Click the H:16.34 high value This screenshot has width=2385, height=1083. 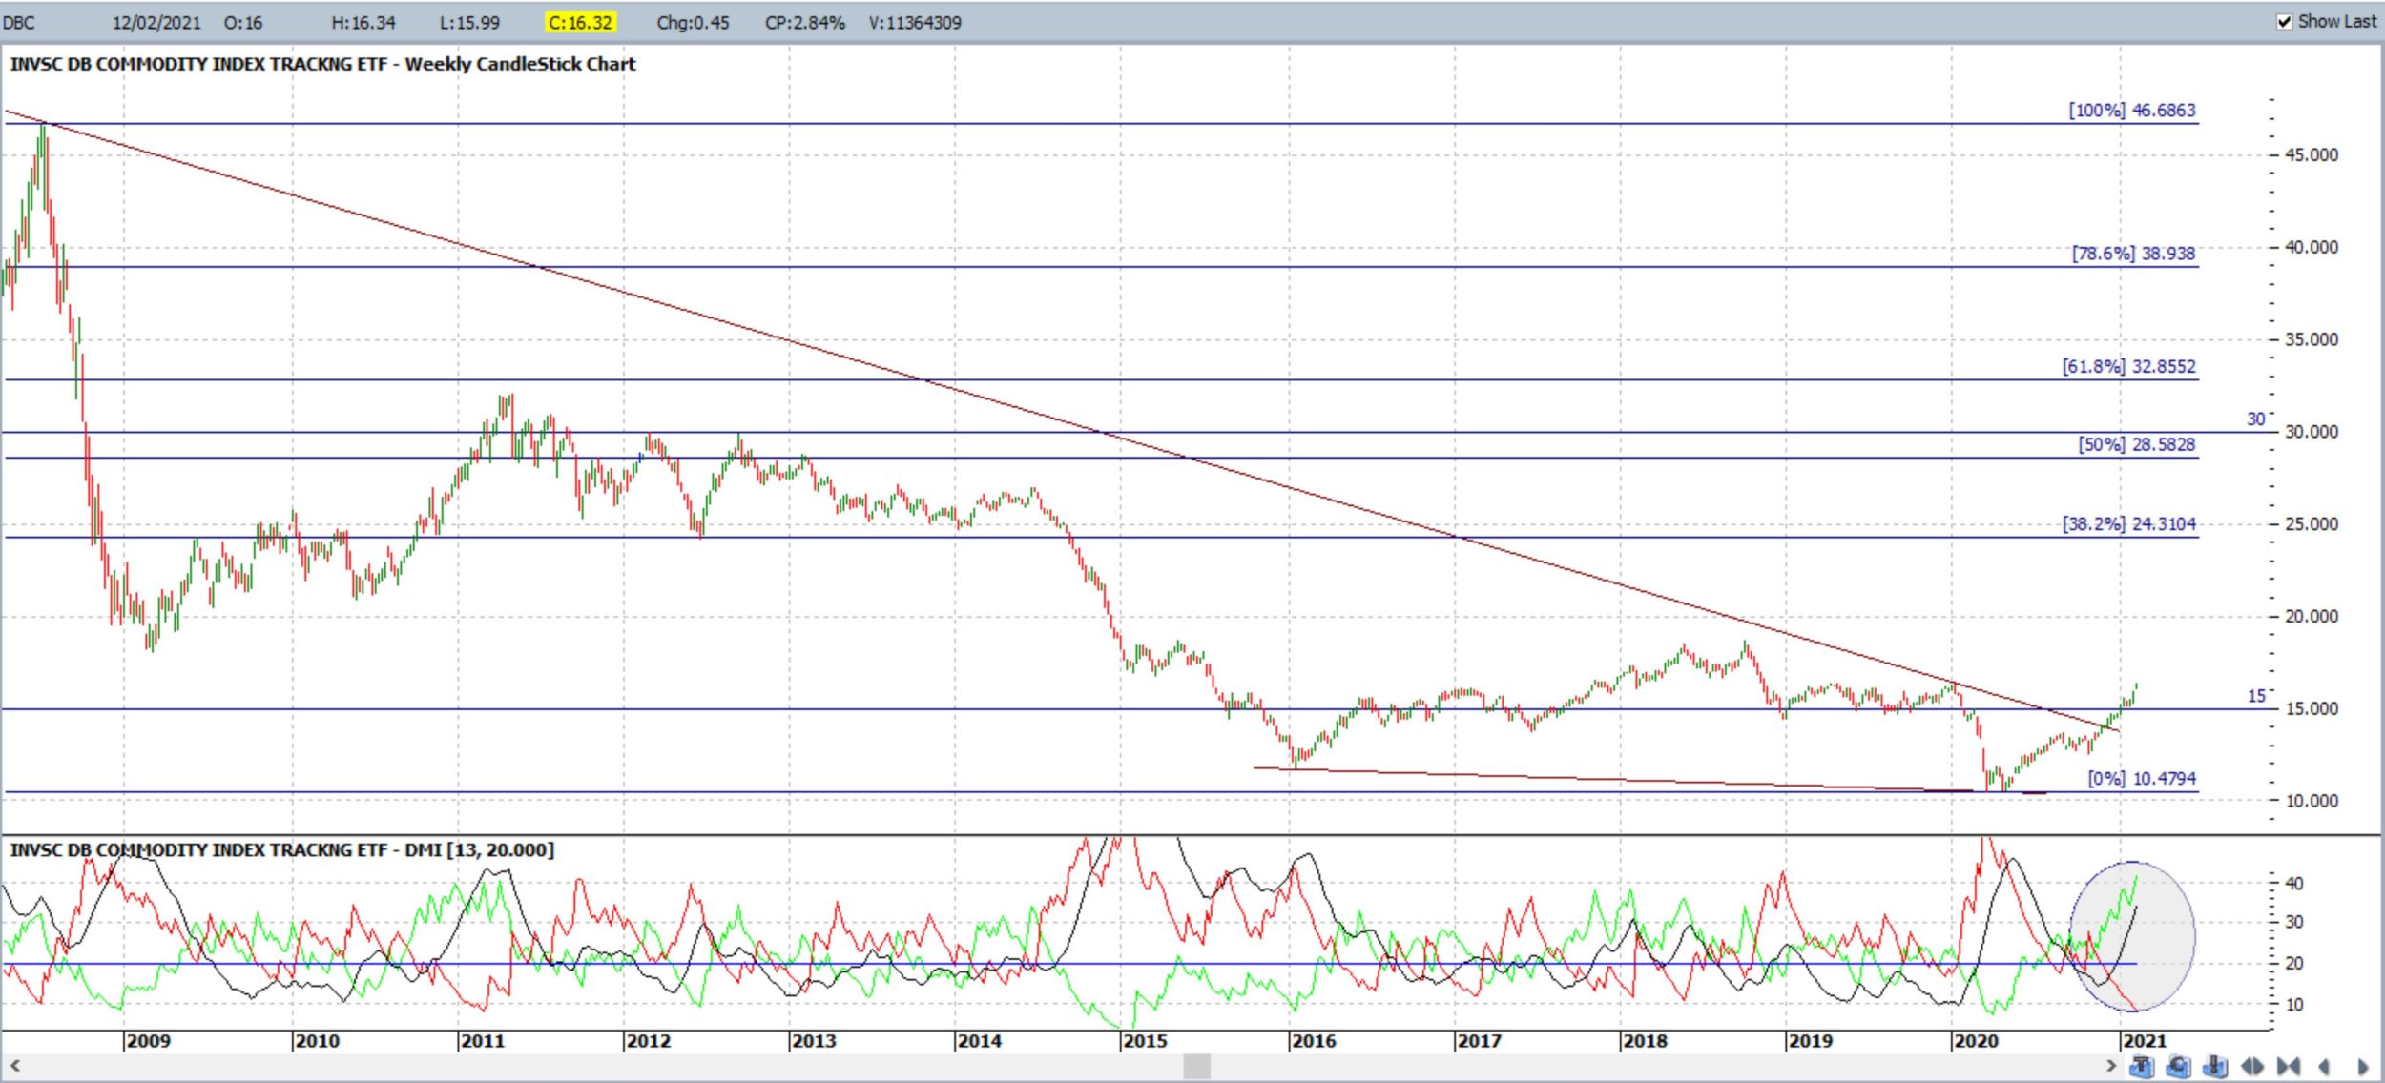click(363, 23)
